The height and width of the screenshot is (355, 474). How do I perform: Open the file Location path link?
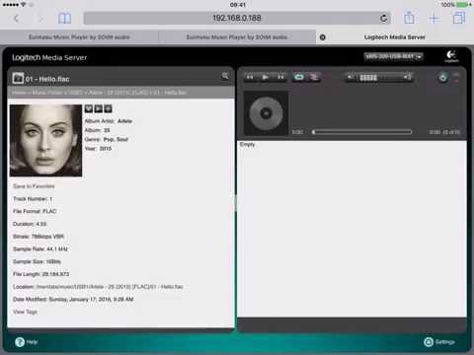[110, 287]
